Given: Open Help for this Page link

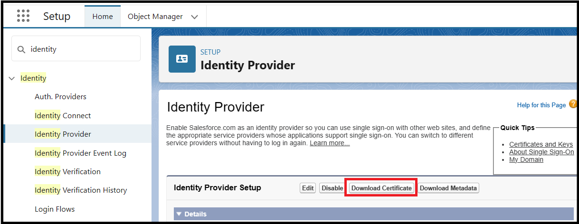Looking at the screenshot, I should pyautogui.click(x=541, y=105).
